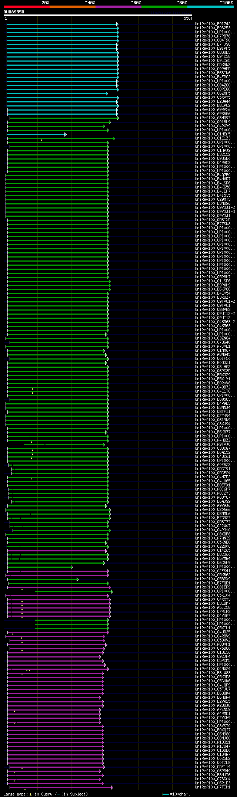Select the UniRef100_Q5BIX5 label
The height and width of the screenshot is (797, 237).
click(213, 220)
